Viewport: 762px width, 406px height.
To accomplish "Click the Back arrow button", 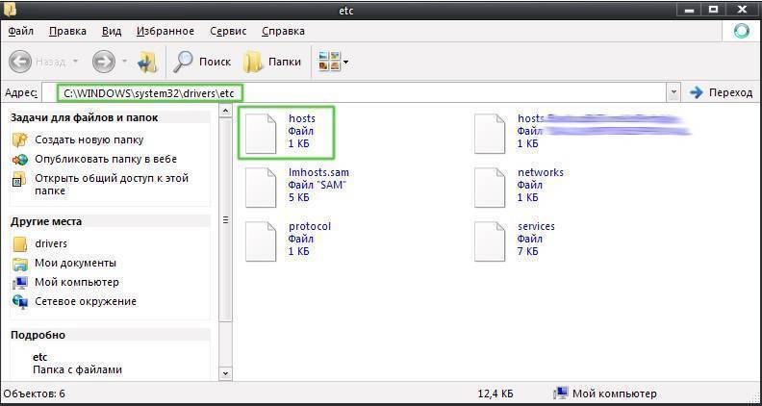I will click(20, 62).
